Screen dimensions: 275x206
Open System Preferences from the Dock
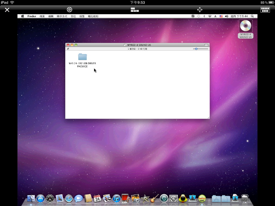tap(173, 199)
